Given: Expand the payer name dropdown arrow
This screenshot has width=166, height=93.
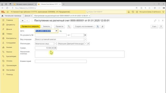Looking at the screenshot, I should (85, 44).
